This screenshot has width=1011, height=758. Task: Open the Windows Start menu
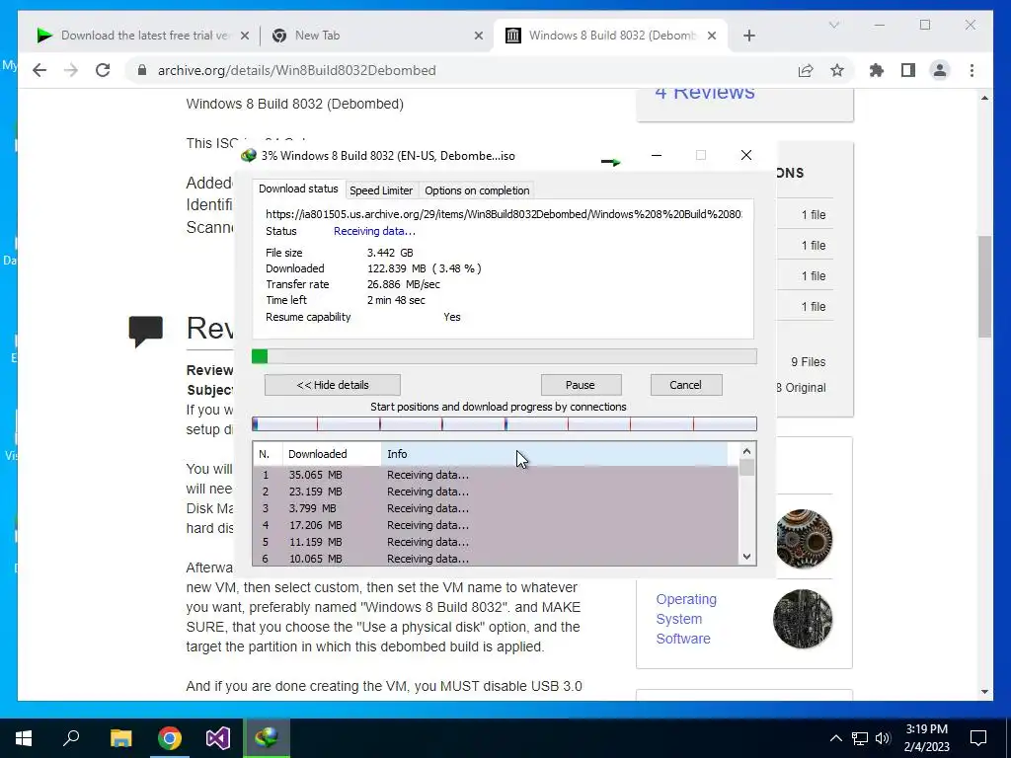(24, 738)
